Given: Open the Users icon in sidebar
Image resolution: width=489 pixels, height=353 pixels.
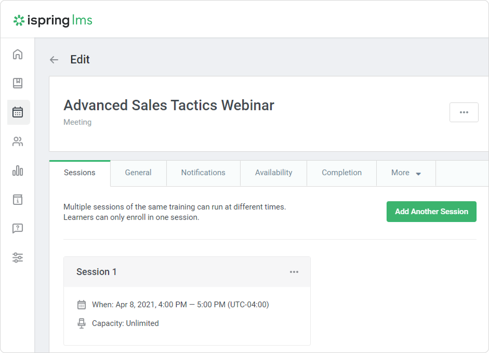Looking at the screenshot, I should [x=18, y=142].
